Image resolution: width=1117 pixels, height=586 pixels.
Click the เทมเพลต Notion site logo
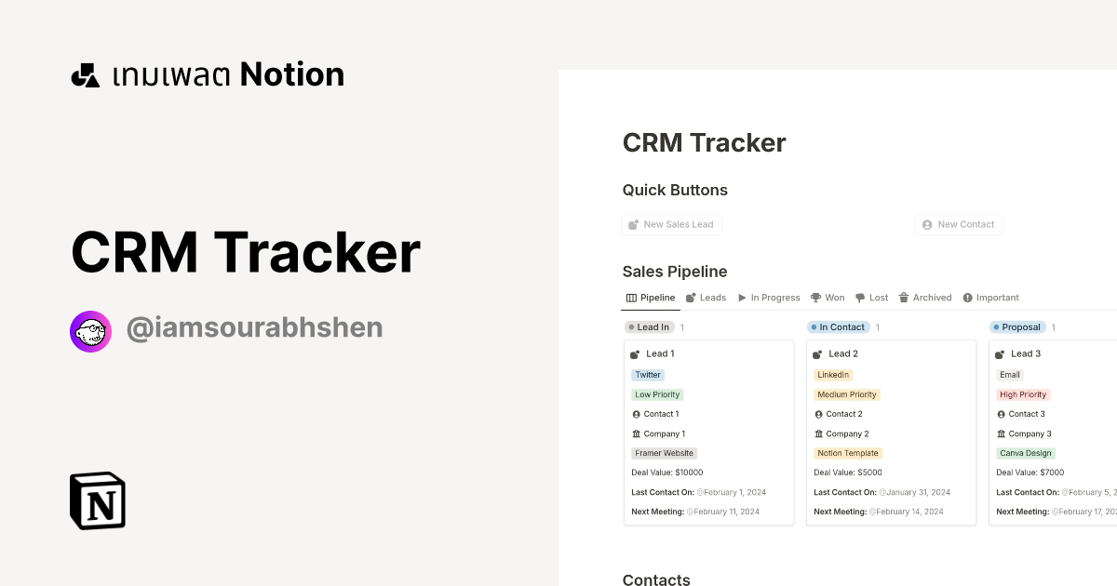(x=207, y=73)
